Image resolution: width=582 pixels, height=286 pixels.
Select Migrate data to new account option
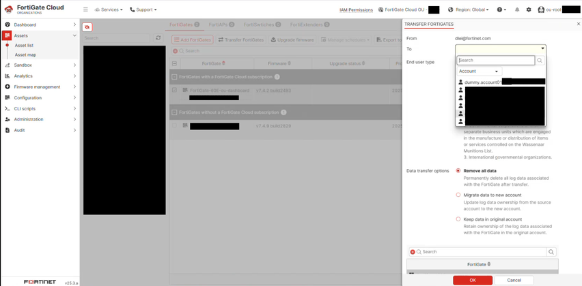[458, 195]
